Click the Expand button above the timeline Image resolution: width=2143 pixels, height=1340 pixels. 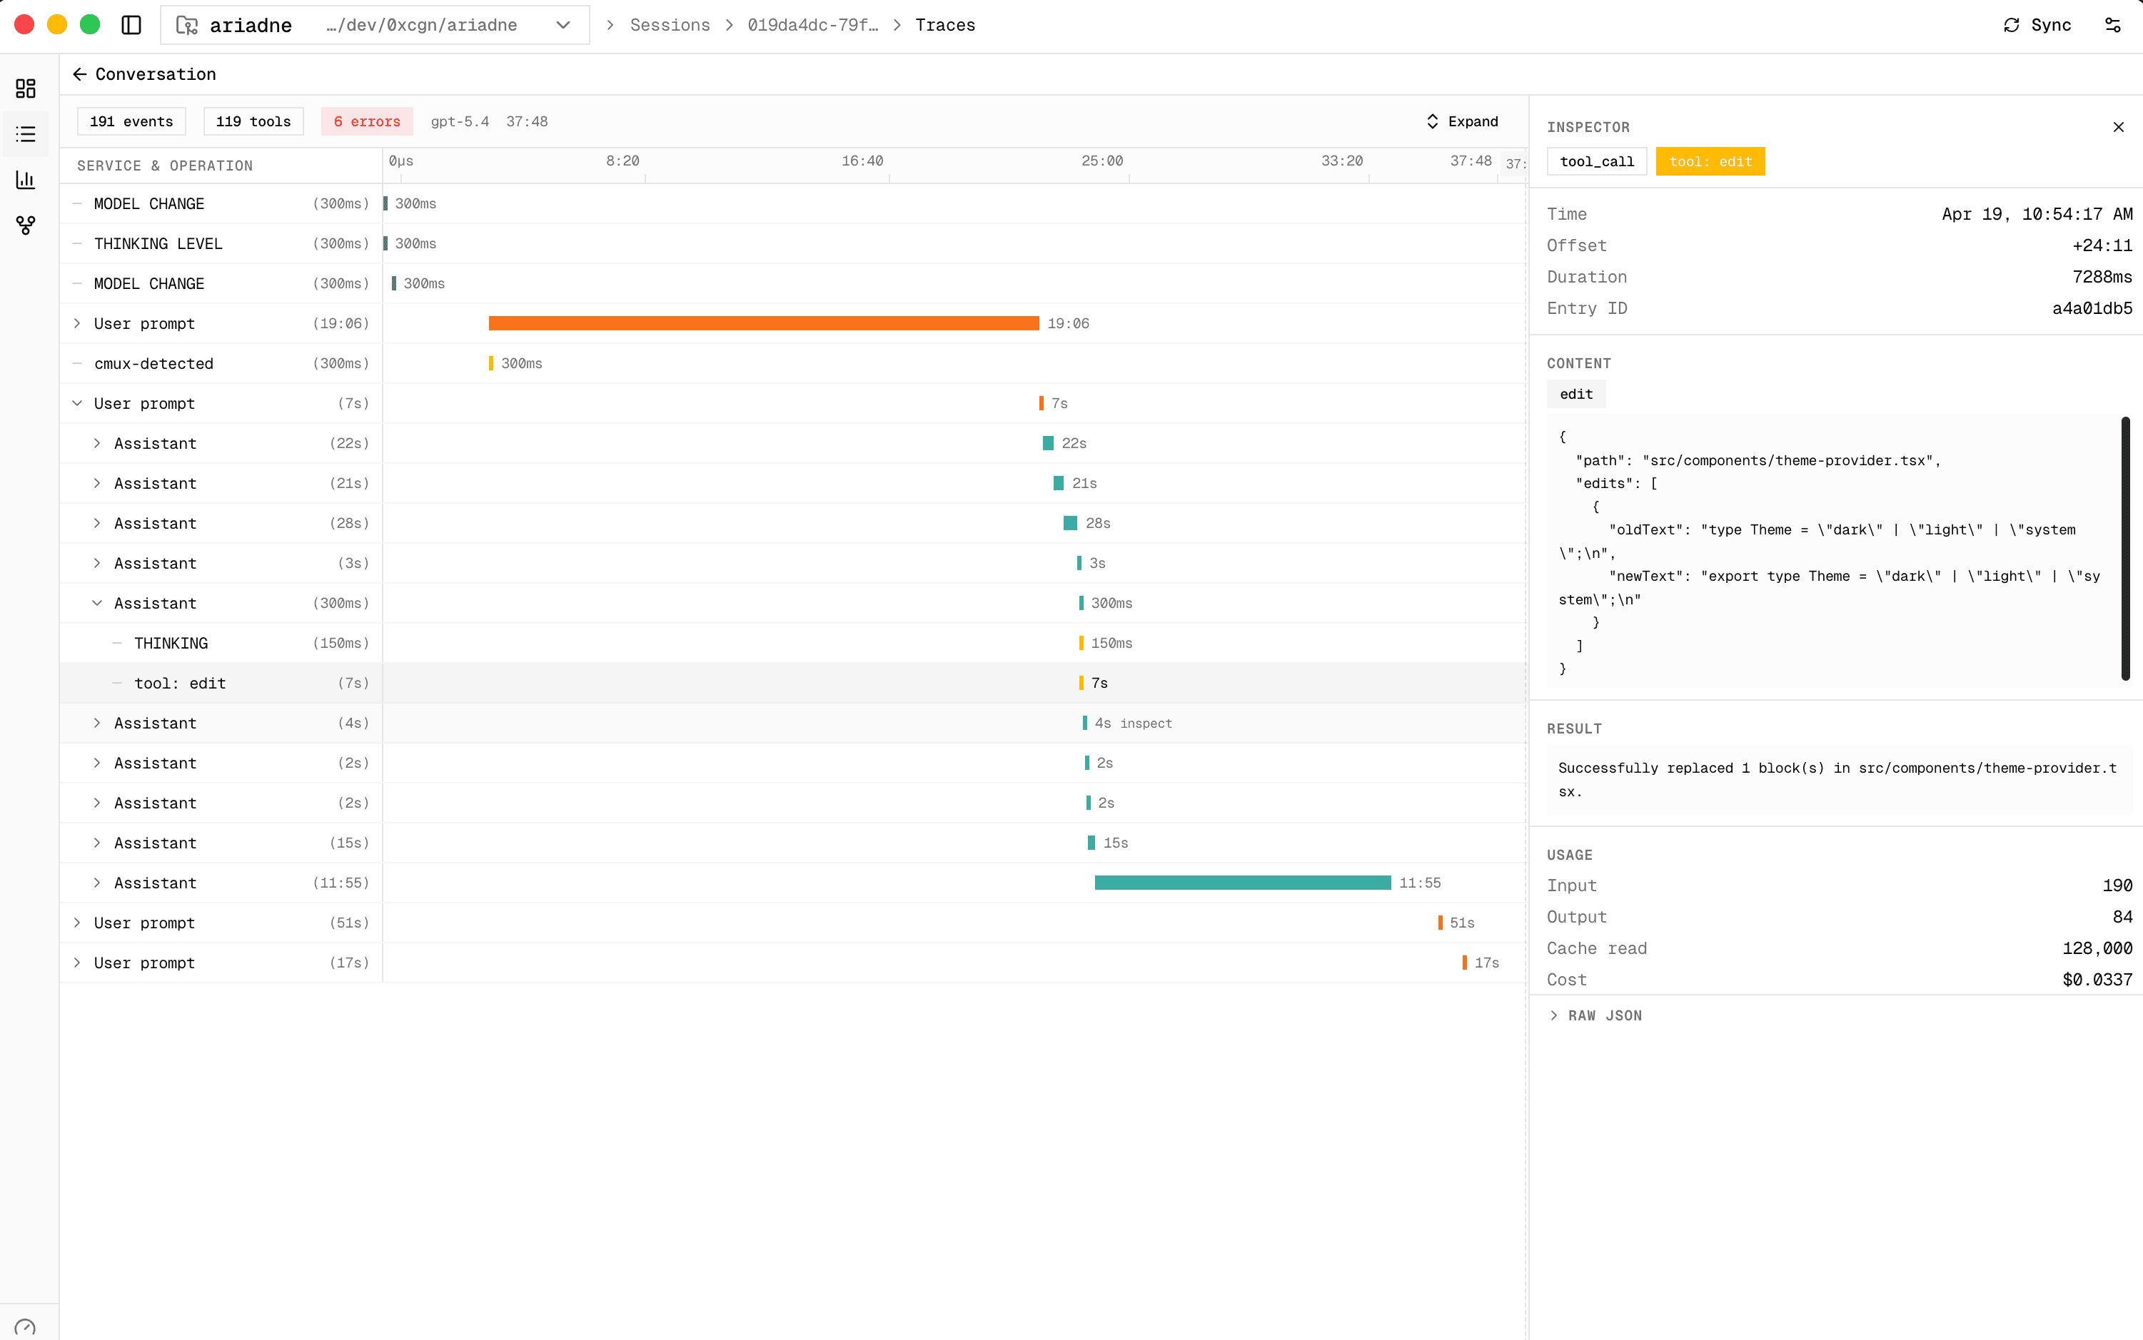(1461, 121)
